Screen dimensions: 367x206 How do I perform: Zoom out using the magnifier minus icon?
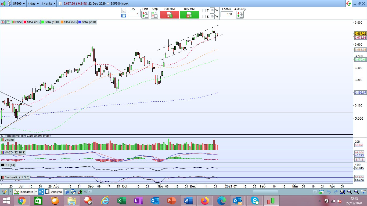[x=350, y=192]
